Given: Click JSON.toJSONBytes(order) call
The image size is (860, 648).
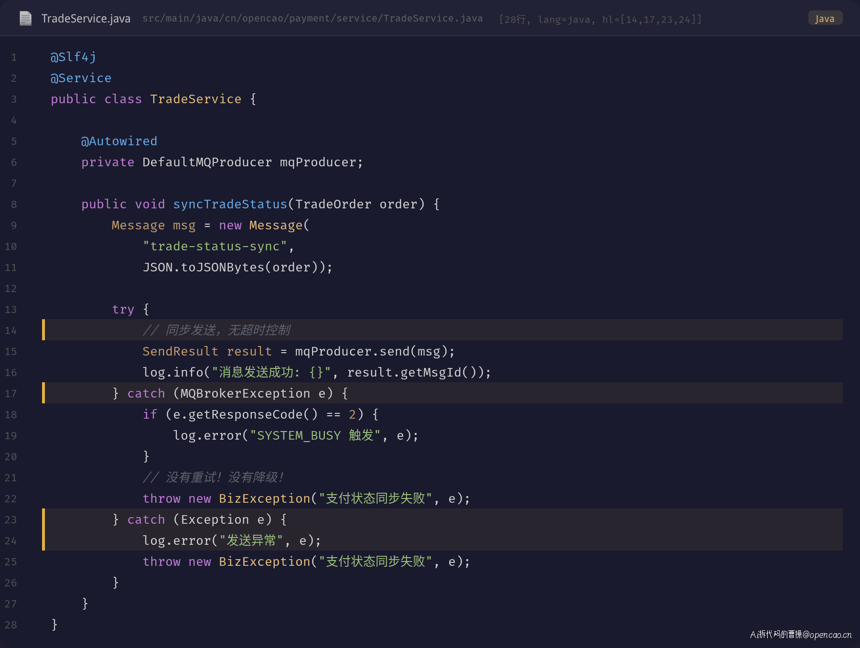Looking at the screenshot, I should (234, 267).
